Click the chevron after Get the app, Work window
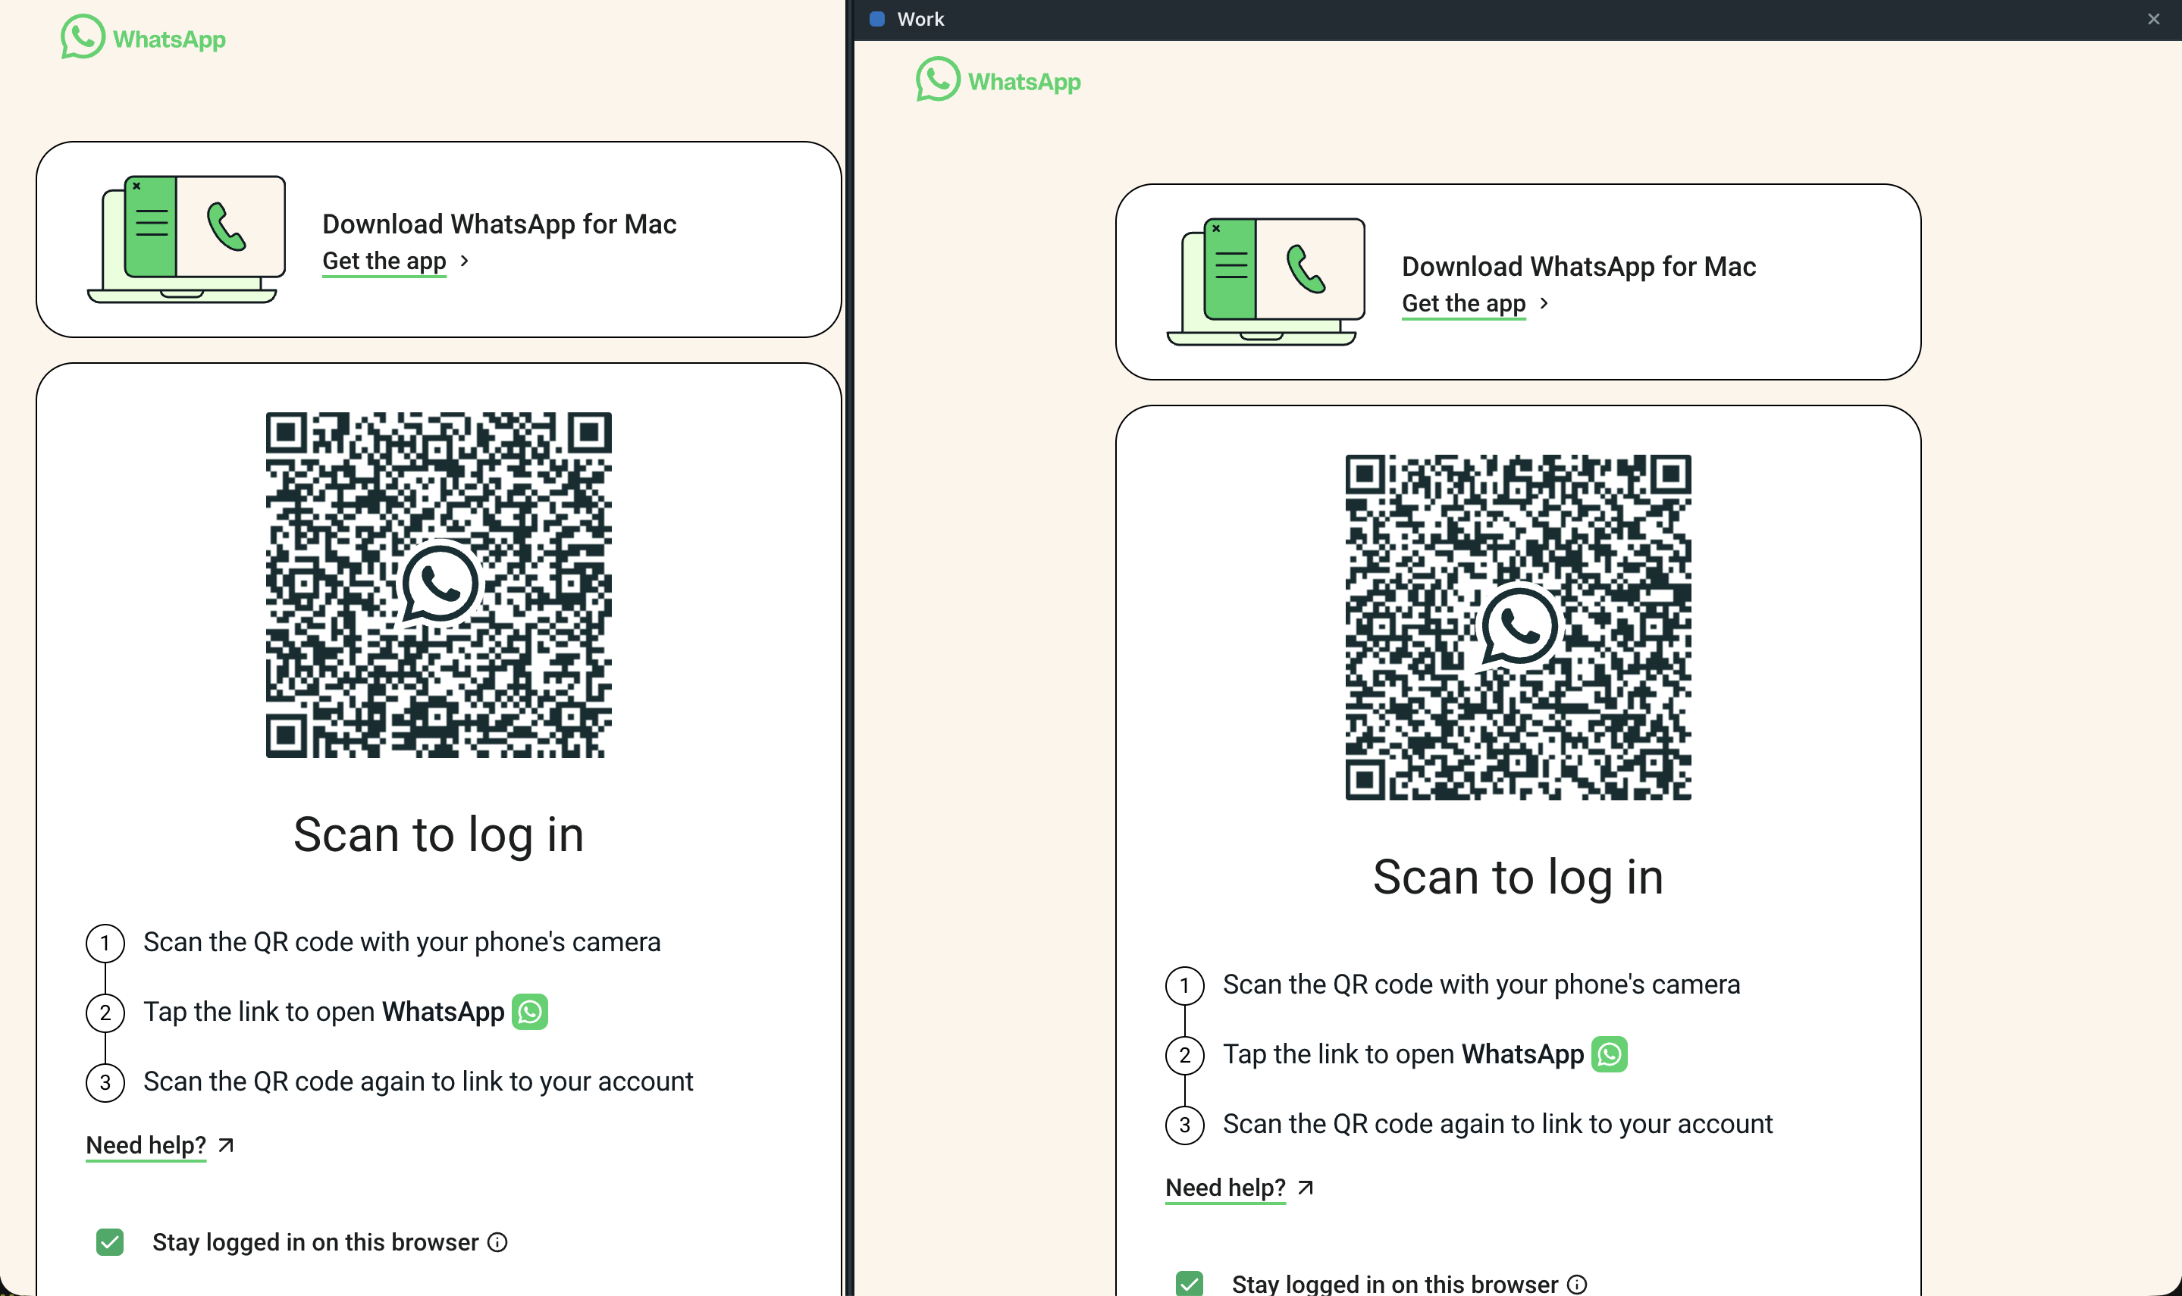 [x=1544, y=303]
